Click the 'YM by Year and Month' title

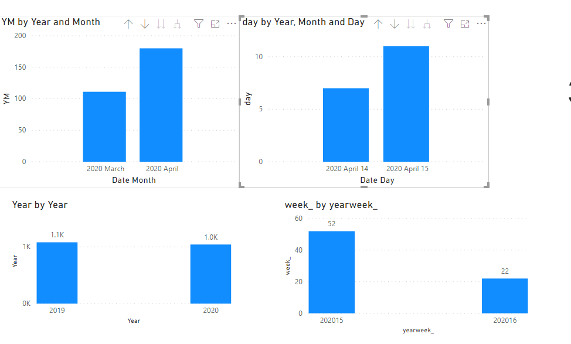(50, 22)
